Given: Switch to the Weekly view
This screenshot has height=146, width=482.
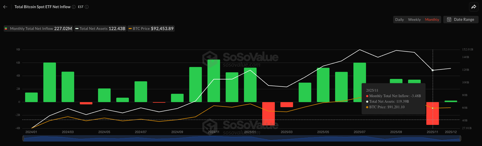Looking at the screenshot, I should click(x=414, y=20).
